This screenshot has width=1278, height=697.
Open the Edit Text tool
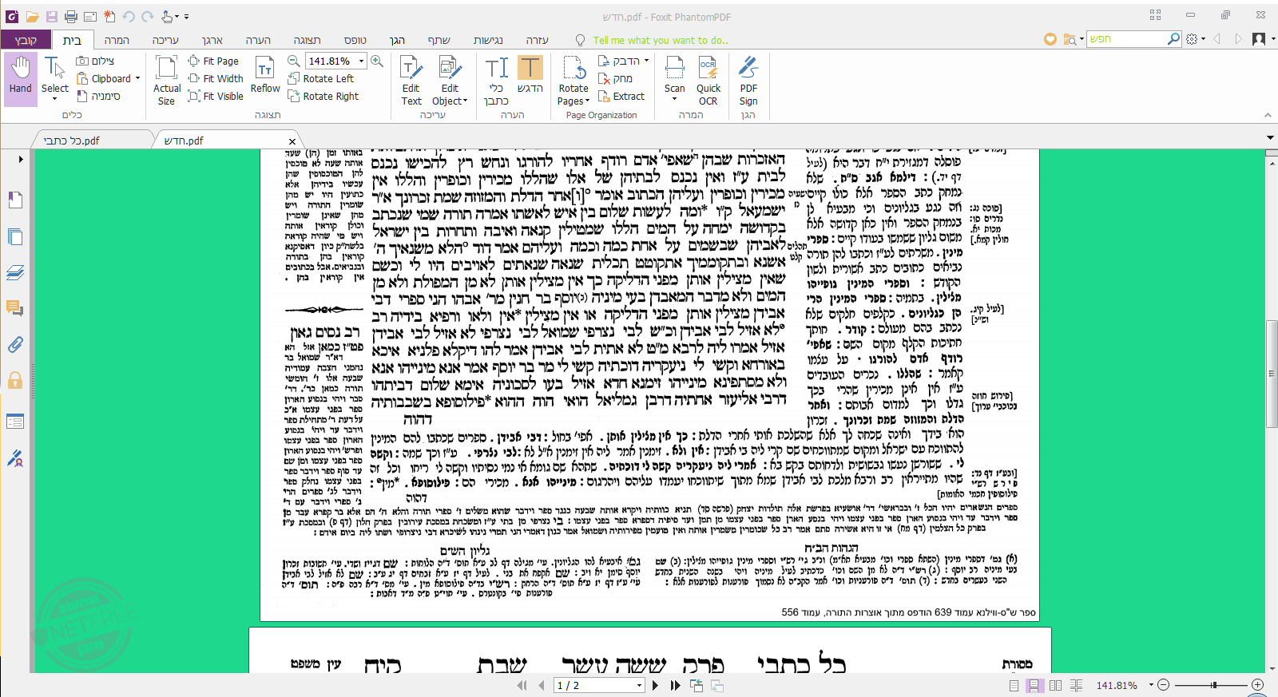pos(411,80)
